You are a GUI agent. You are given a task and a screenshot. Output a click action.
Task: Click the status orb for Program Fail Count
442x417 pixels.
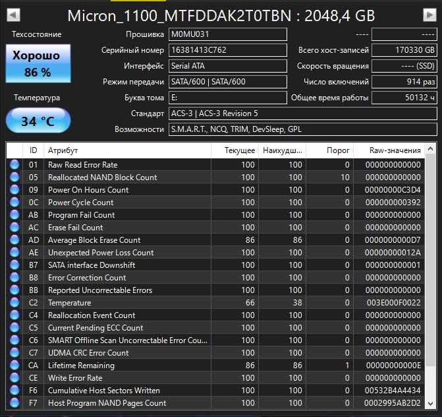coord(14,215)
